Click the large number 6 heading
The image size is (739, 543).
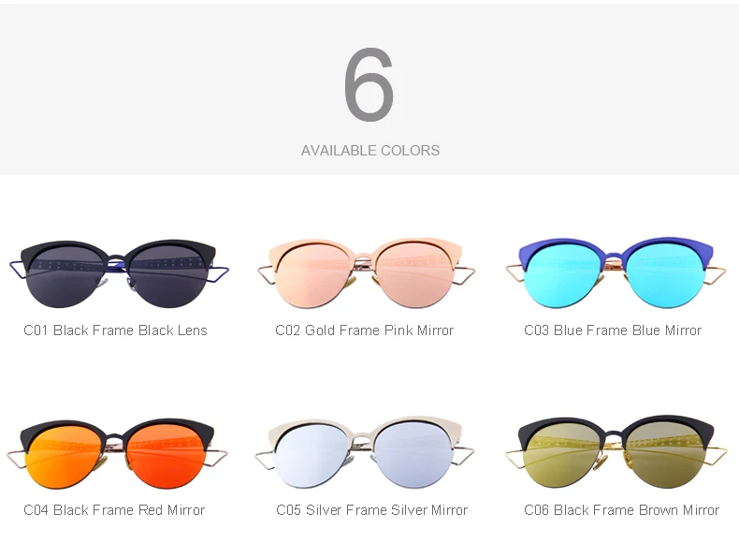click(369, 84)
